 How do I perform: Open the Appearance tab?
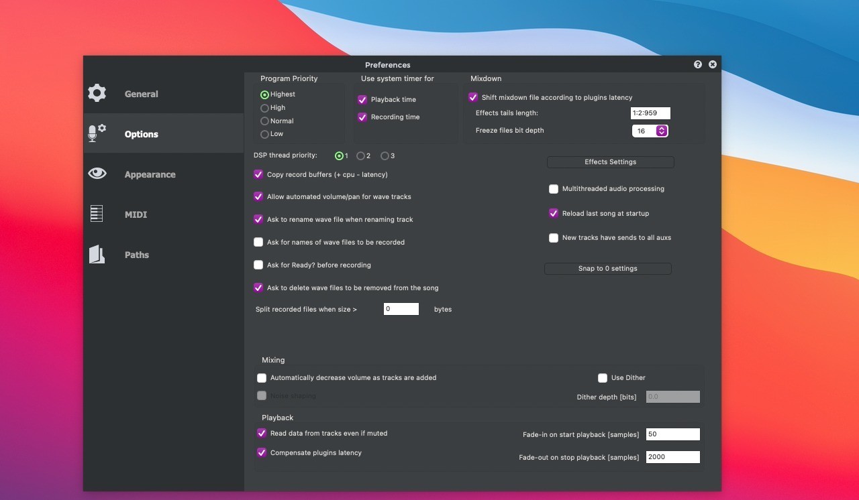point(163,174)
